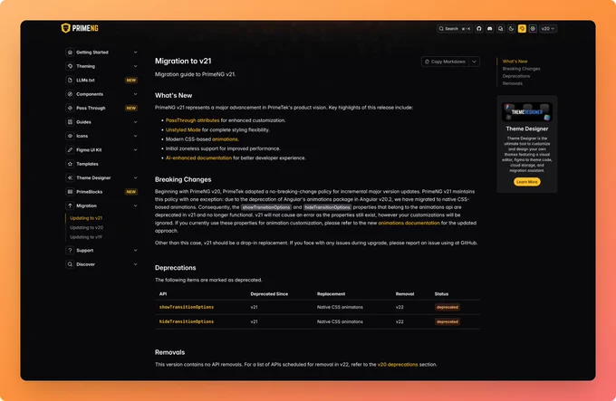This screenshot has width=616, height=401.
Task: Follow the PassThrough attributes link
Action: [192, 120]
